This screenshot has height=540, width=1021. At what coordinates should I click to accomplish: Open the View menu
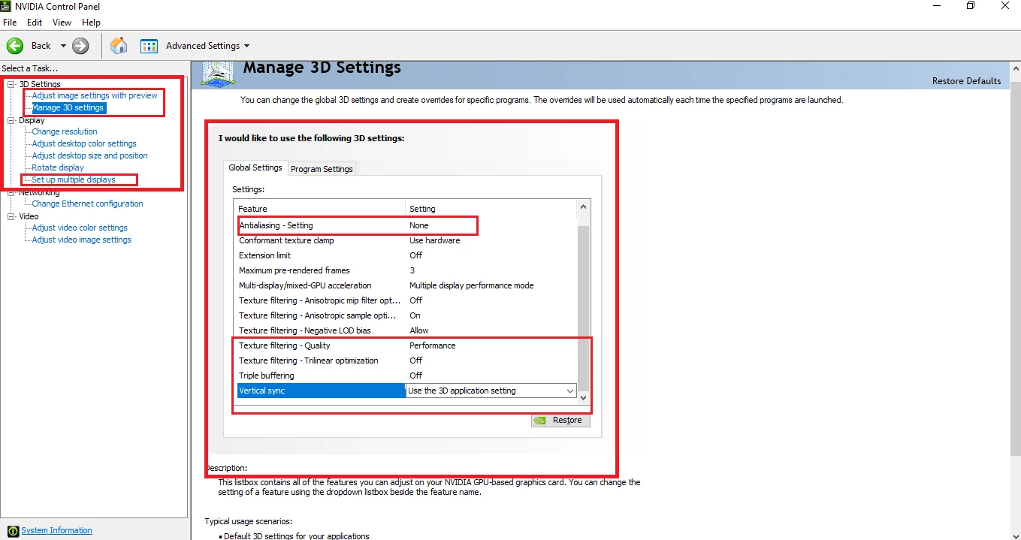pyautogui.click(x=62, y=23)
